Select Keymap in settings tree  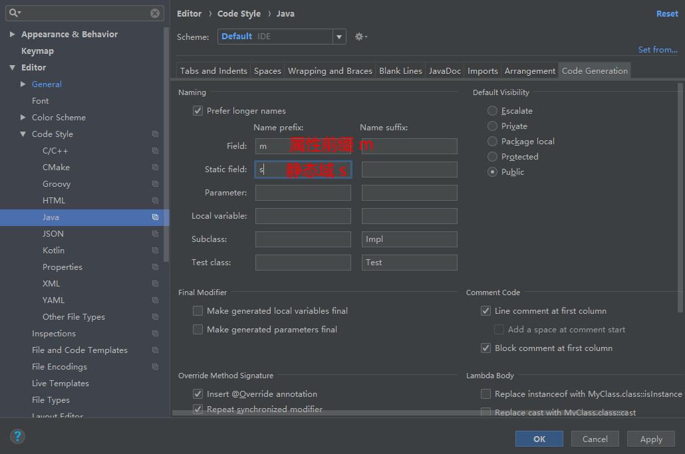click(x=37, y=51)
